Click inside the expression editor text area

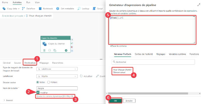(x=153, y=30)
